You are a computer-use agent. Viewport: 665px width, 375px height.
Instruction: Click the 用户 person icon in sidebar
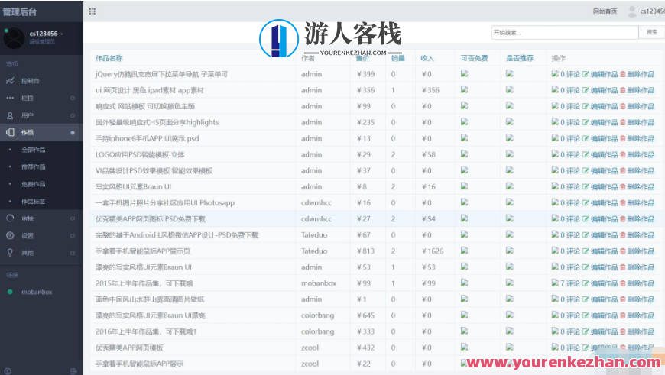click(10, 115)
